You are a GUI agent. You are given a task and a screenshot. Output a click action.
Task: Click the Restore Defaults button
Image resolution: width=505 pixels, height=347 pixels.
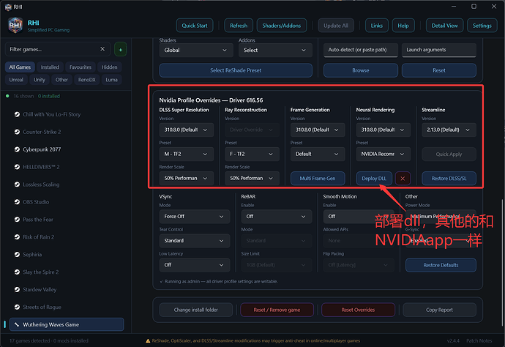[441, 265]
